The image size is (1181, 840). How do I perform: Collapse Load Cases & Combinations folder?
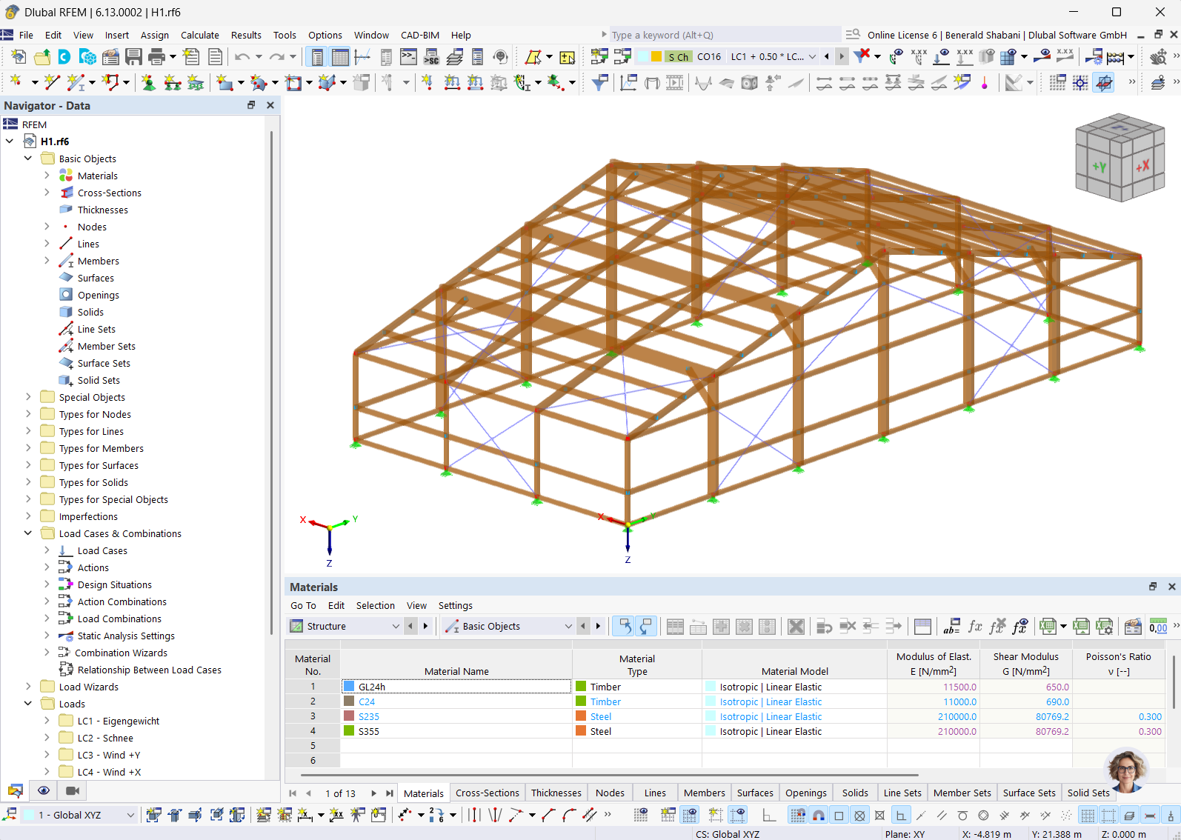(x=28, y=533)
